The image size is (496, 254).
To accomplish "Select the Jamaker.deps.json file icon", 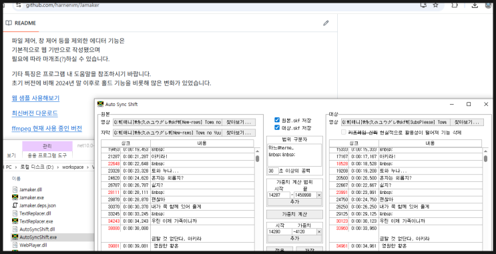I will 15,205.
